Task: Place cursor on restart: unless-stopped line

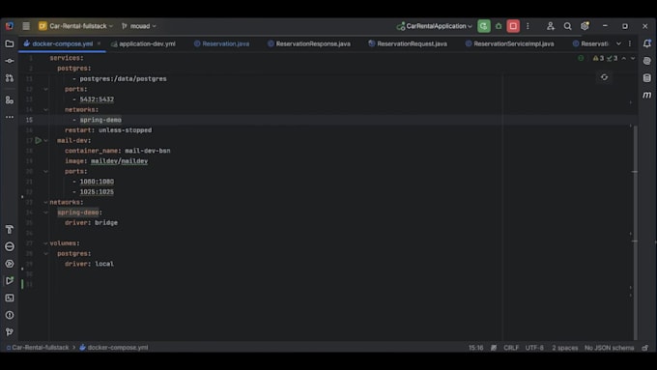Action: (x=108, y=130)
